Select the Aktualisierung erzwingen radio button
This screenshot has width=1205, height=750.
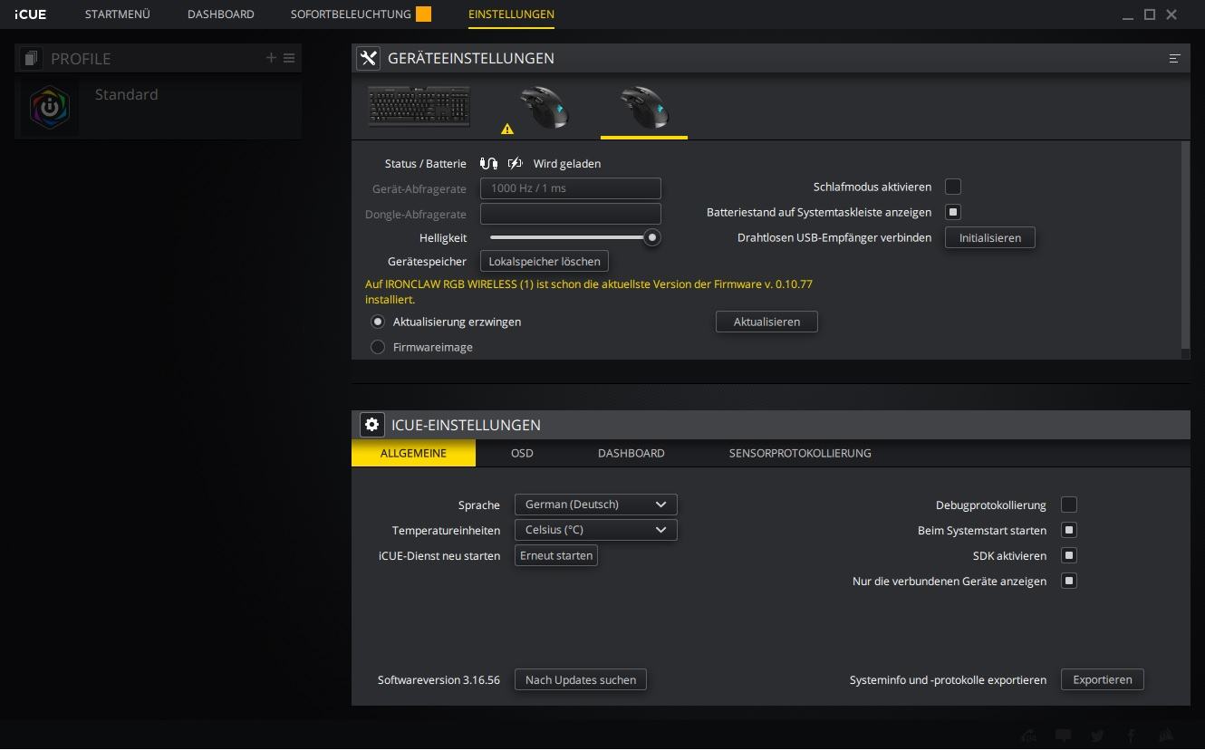pos(378,322)
